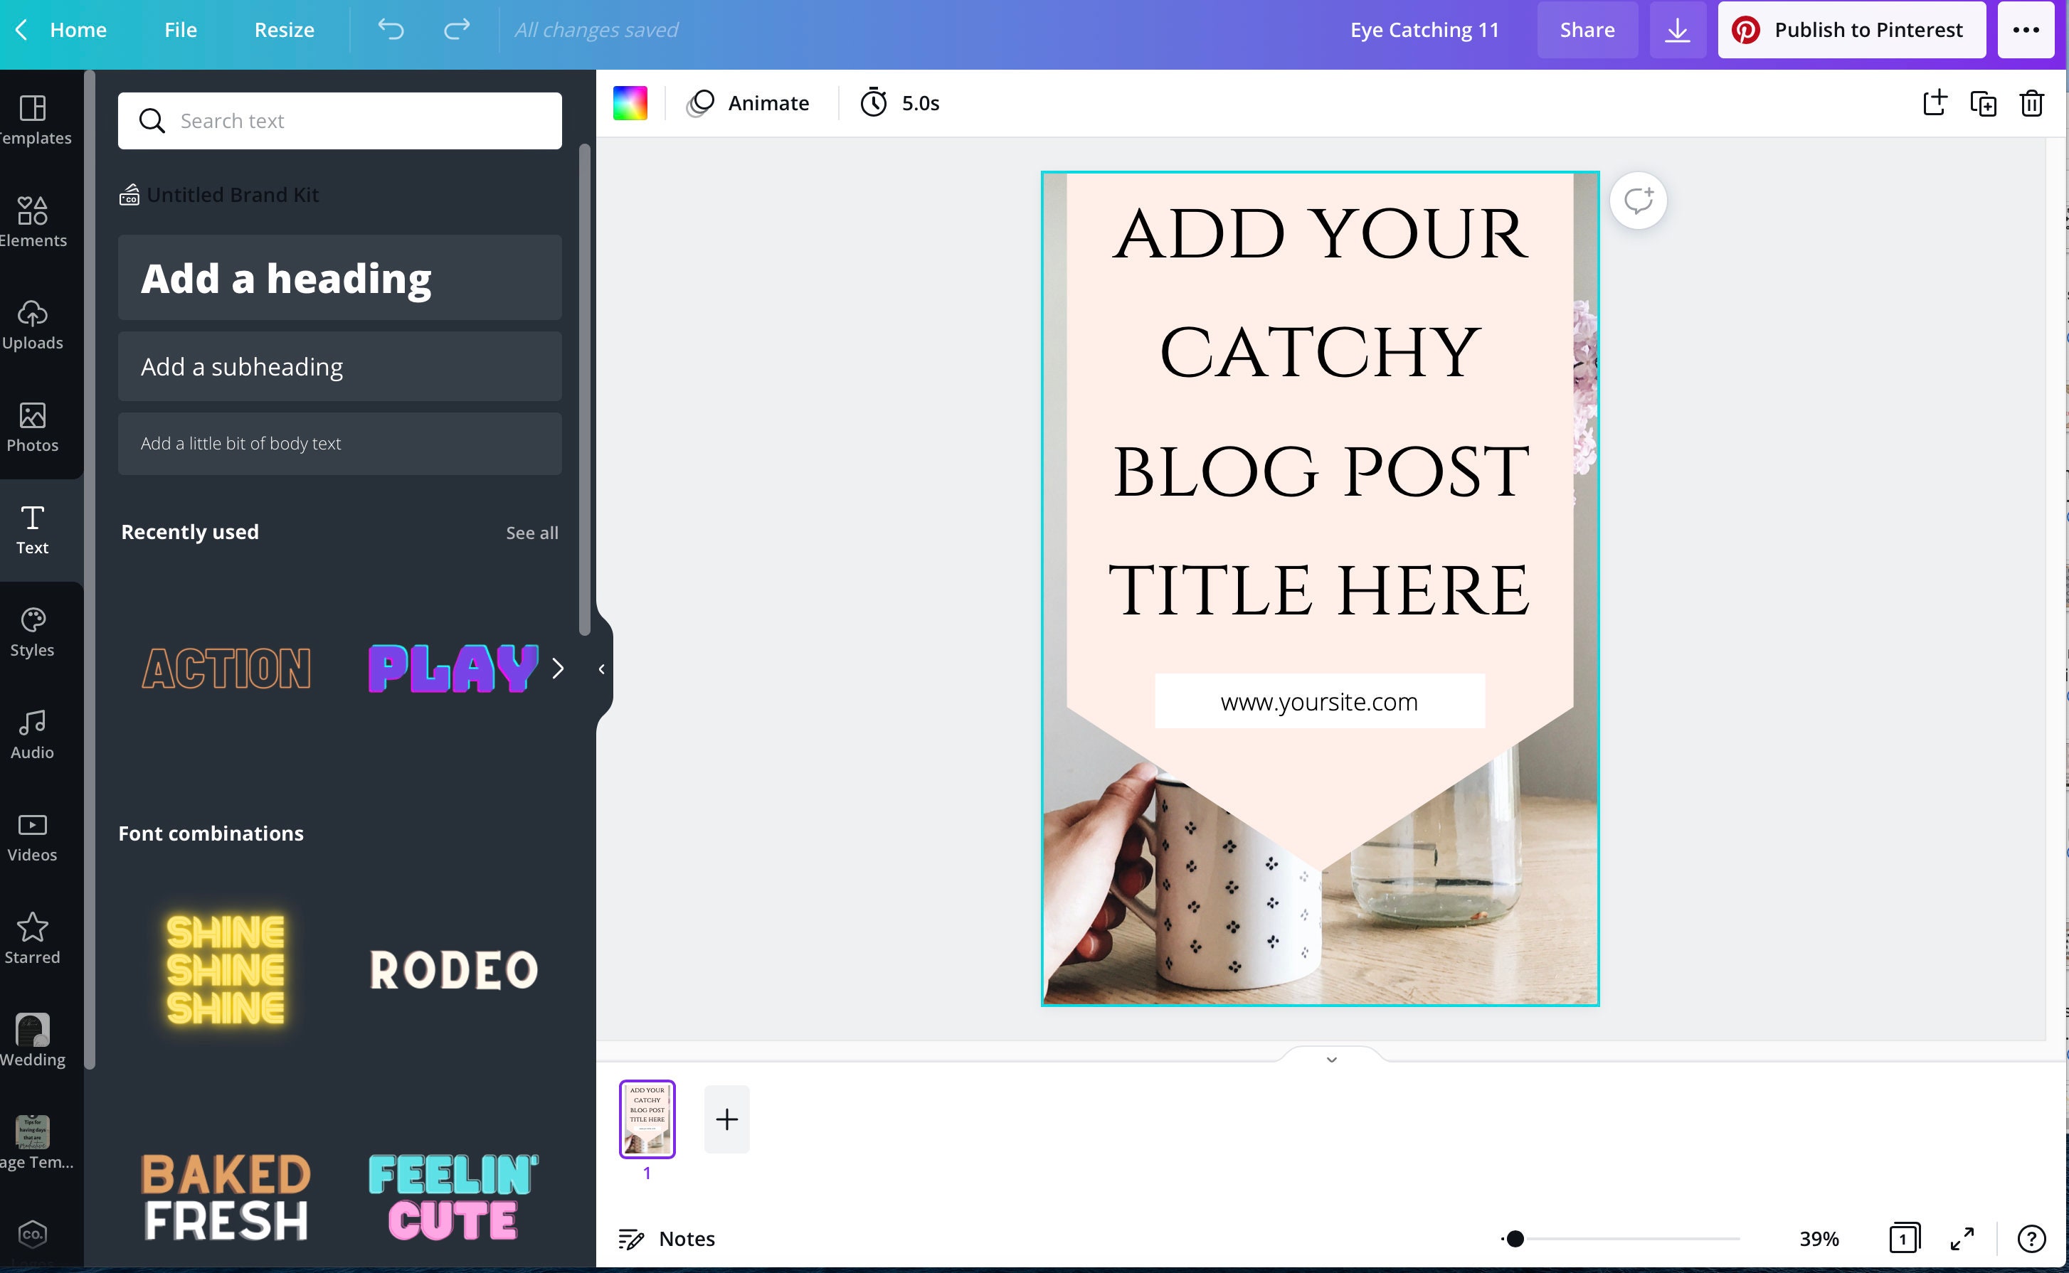Open the grid view pages icon

(x=1904, y=1238)
